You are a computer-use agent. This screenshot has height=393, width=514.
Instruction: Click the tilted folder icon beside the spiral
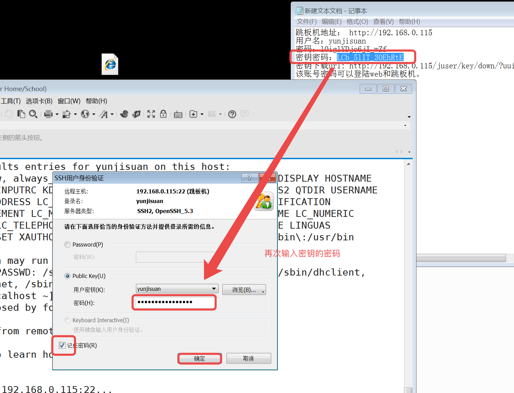[137, 114]
